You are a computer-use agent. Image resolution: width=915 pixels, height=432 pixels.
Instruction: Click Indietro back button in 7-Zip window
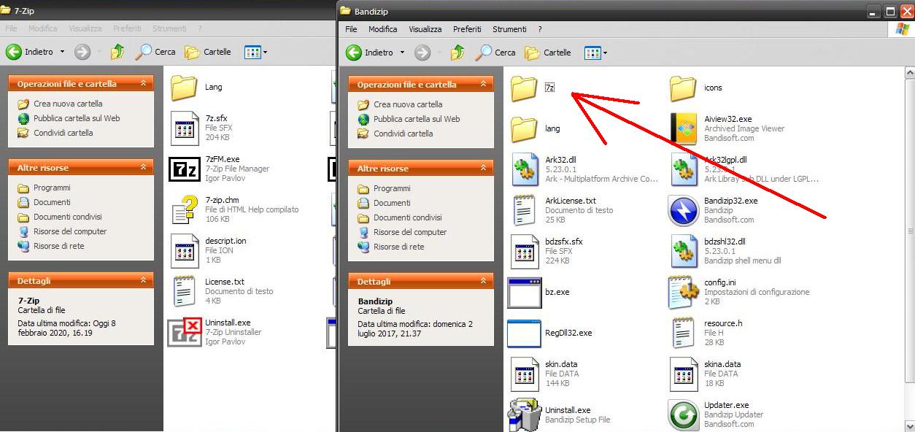pos(29,52)
